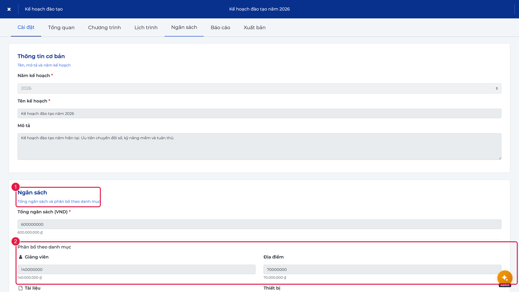
Task: Switch to the Xuất bản tab
Action: [x=255, y=28]
